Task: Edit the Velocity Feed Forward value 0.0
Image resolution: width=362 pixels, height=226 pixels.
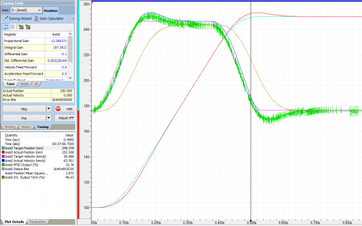Action: click(x=56, y=67)
